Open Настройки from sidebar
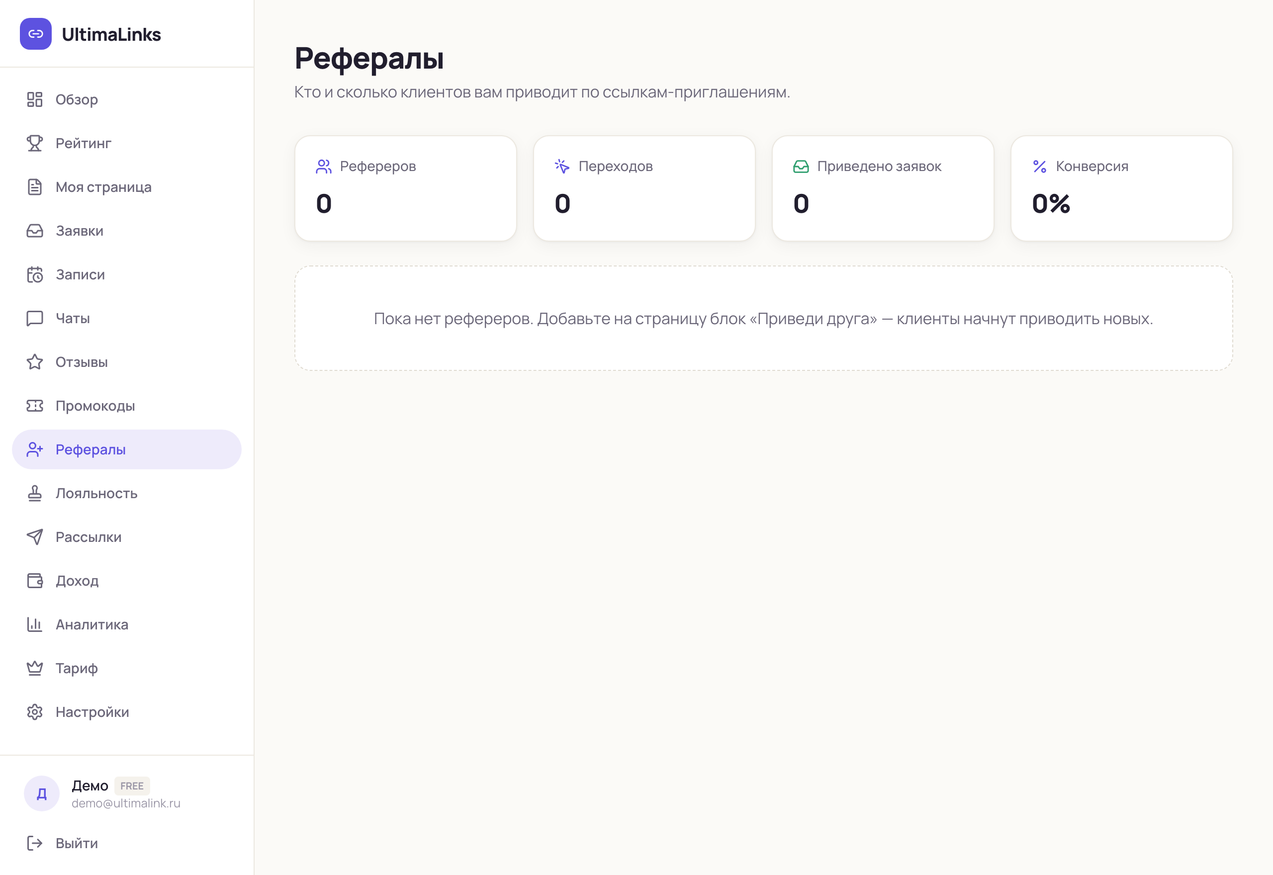The width and height of the screenshot is (1273, 875). 127,712
